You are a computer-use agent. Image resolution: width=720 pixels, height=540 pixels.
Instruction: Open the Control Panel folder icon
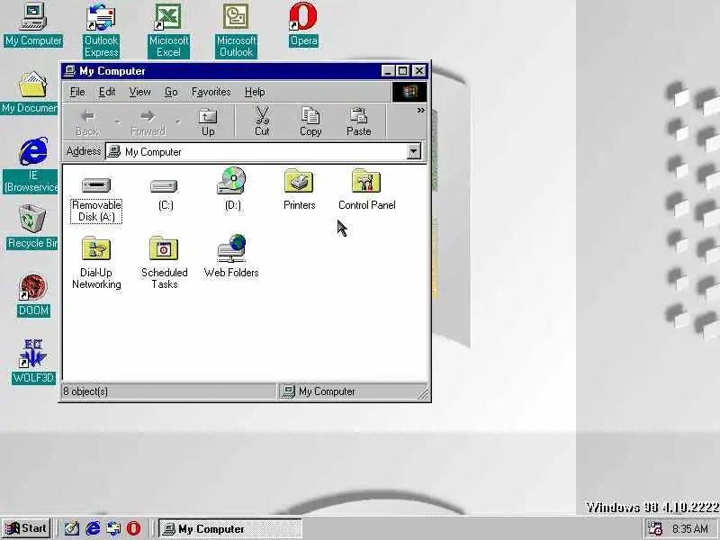[366, 181]
